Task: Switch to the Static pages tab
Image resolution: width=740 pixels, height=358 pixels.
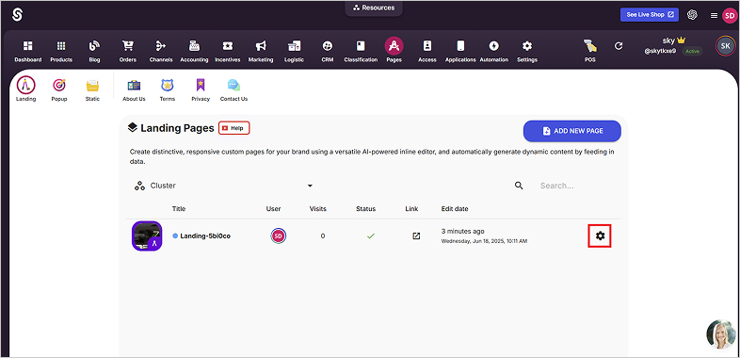Action: point(92,89)
